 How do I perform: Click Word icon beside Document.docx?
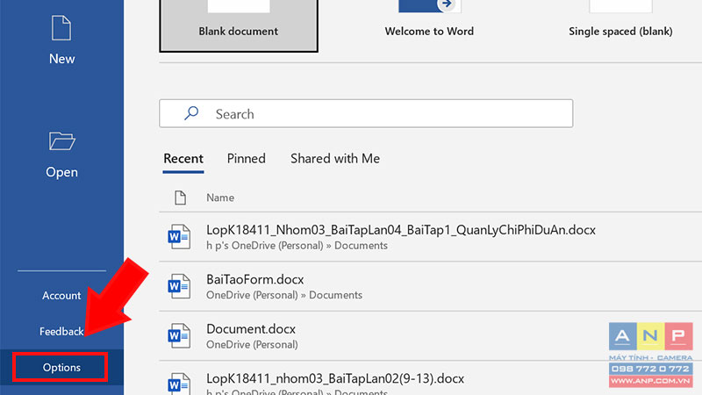(179, 336)
